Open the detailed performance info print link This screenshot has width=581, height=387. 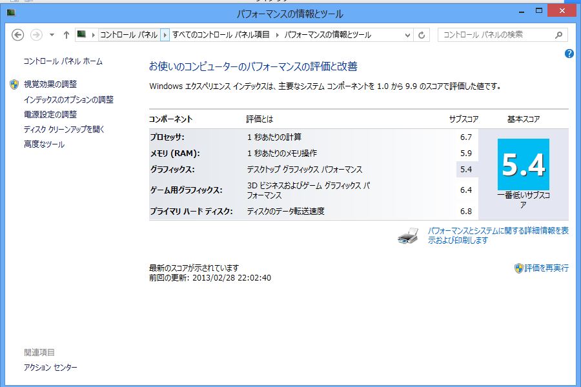click(x=498, y=235)
